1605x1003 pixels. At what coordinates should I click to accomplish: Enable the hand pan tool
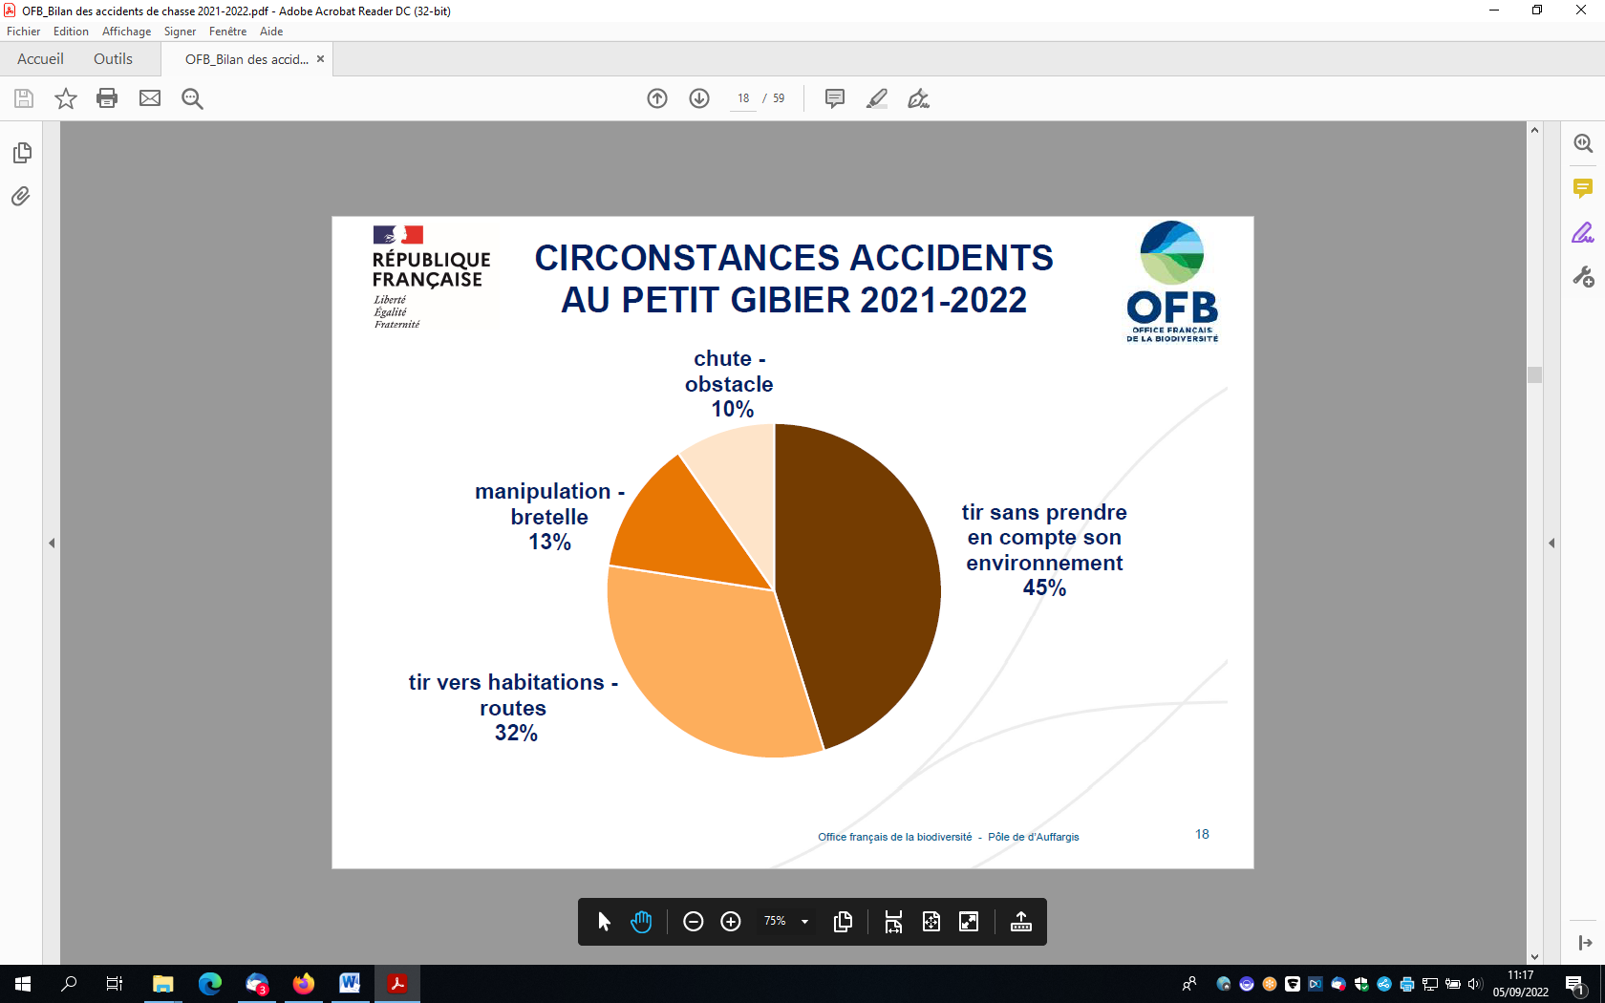[x=641, y=922]
